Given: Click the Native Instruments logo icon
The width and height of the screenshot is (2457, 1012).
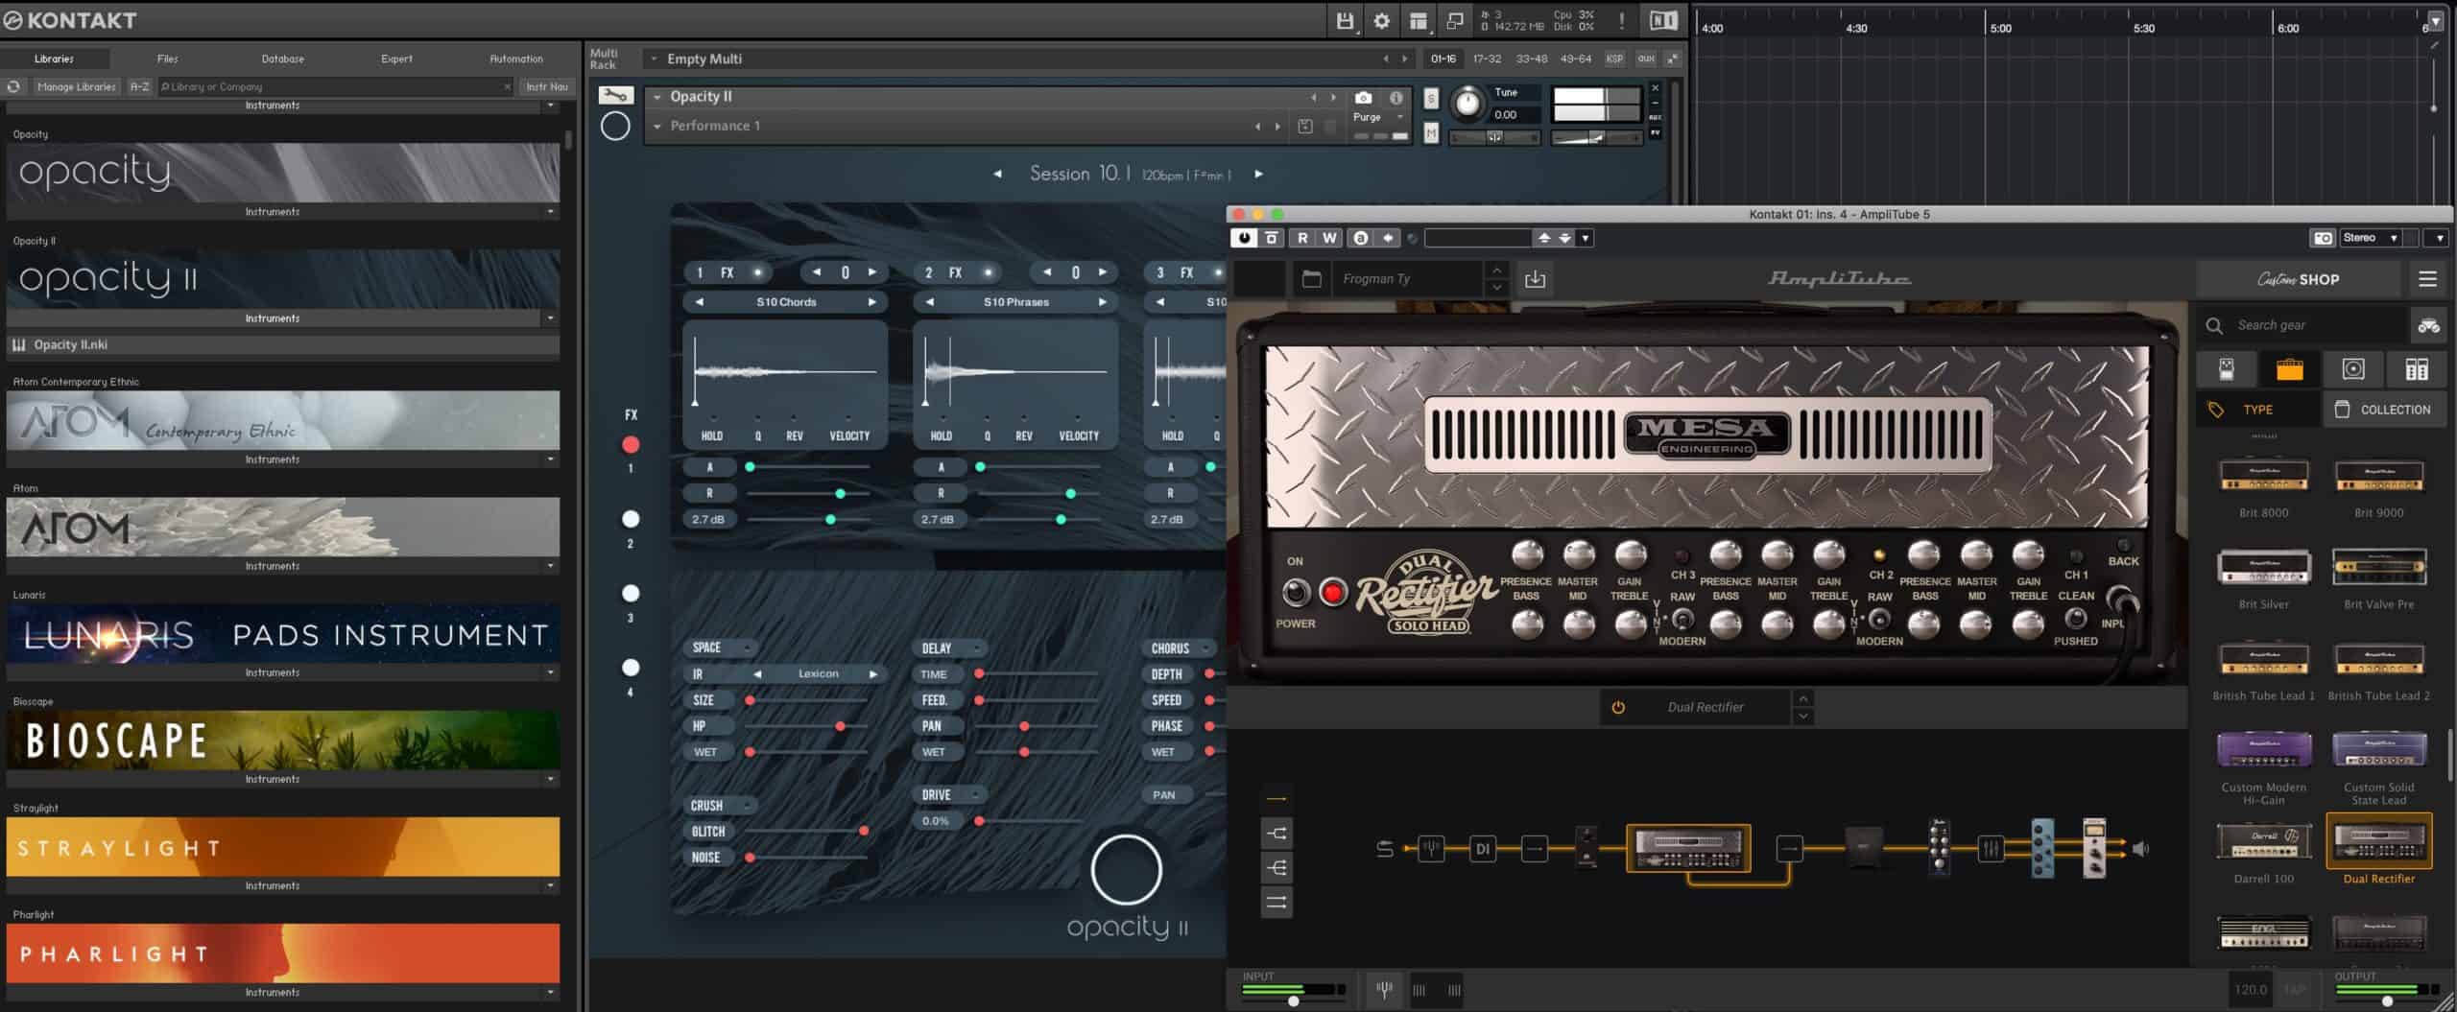Looking at the screenshot, I should click(x=1663, y=20).
